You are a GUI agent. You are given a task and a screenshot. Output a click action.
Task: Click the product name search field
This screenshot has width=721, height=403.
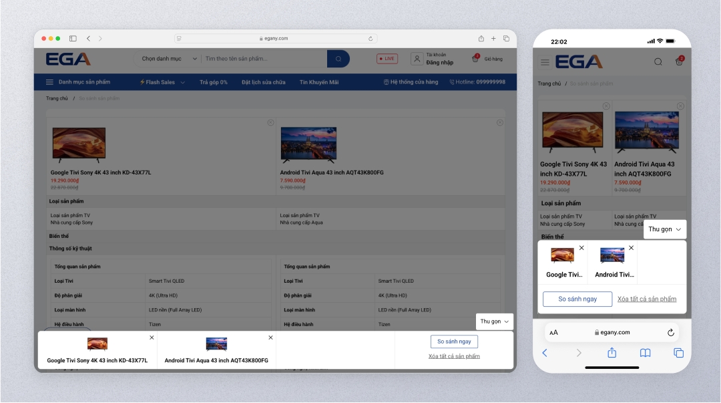tap(264, 59)
